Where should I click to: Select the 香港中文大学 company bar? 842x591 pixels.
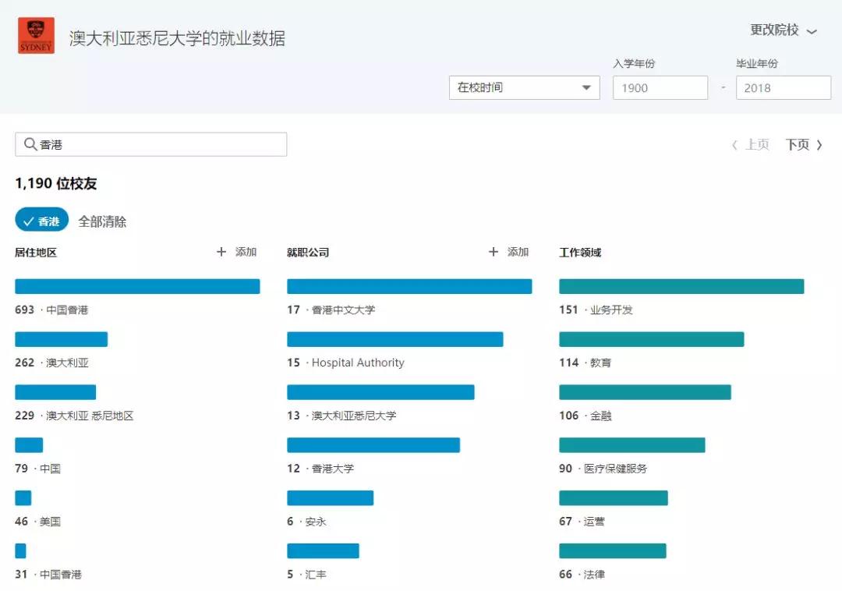point(409,286)
